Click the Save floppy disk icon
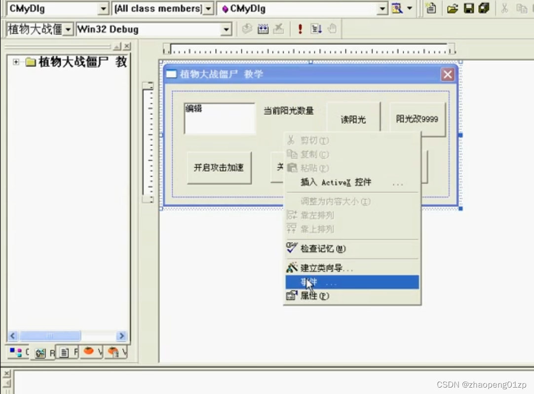Image resolution: width=534 pixels, height=394 pixels. pyautogui.click(x=469, y=8)
